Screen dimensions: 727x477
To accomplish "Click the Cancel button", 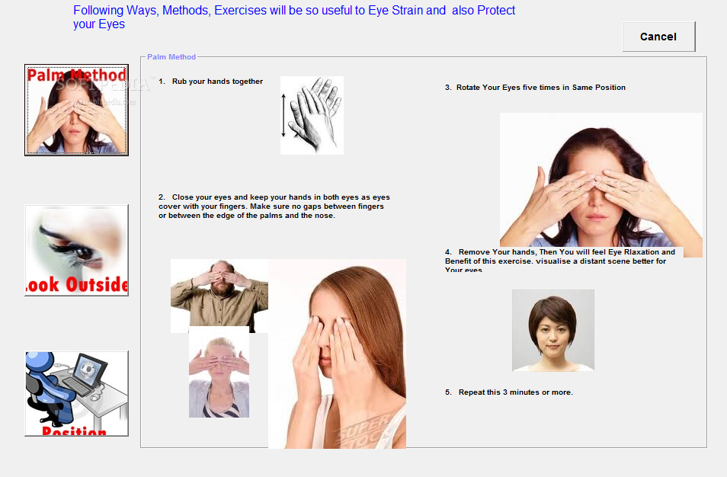I will (x=658, y=37).
